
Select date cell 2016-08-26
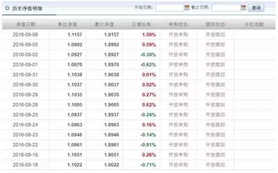25,105
